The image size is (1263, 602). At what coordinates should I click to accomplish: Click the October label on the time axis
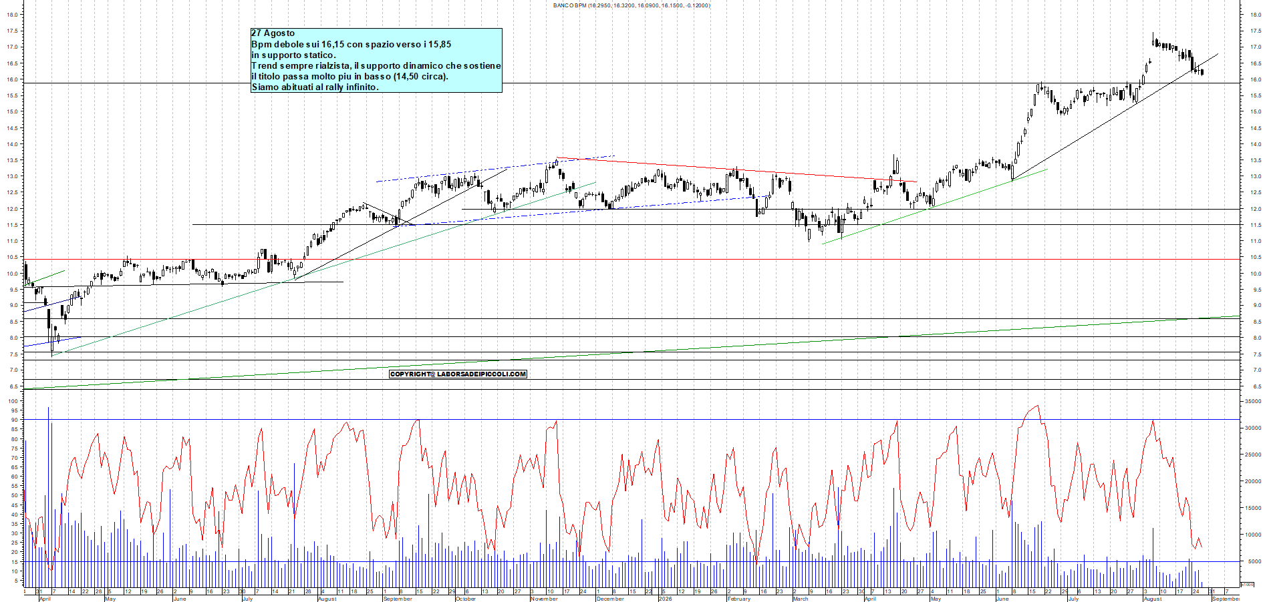(465, 599)
